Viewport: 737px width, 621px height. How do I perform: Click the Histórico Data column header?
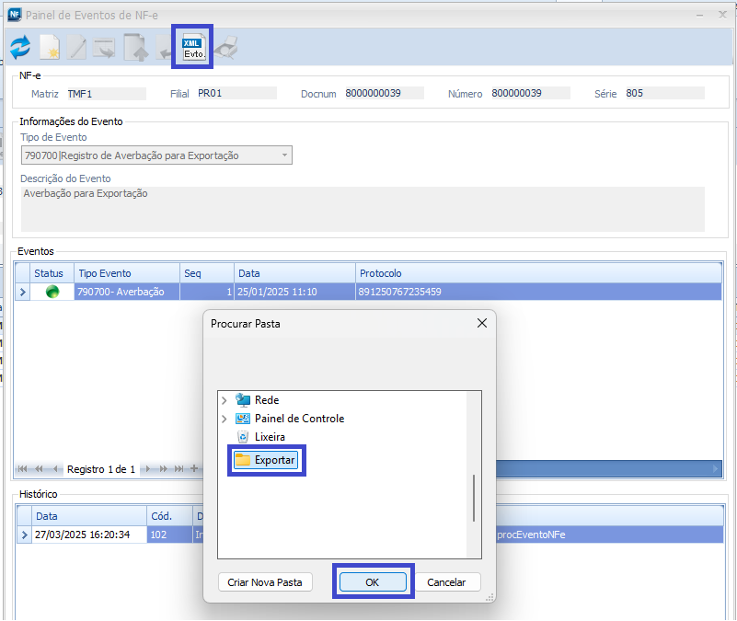click(89, 516)
